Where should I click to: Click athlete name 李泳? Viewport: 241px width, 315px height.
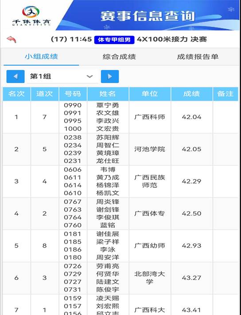108,250
